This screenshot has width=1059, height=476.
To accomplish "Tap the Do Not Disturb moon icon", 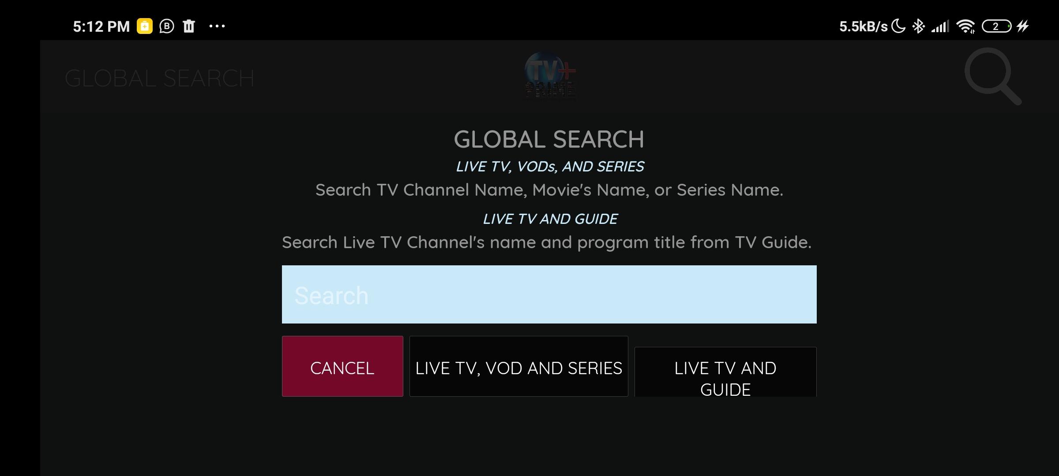I will pos(898,26).
